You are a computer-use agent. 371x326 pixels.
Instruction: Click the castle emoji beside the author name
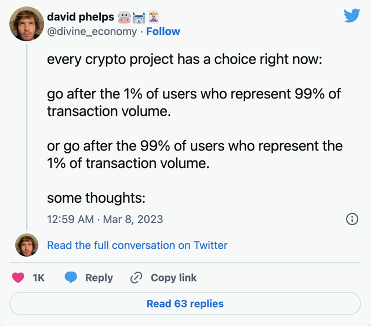coord(141,16)
